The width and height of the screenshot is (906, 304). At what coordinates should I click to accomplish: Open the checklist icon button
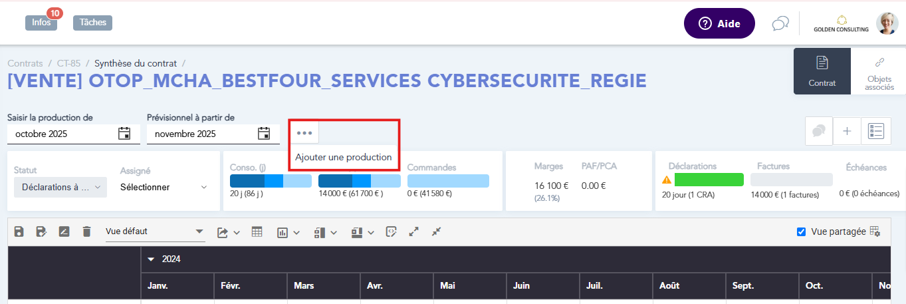876,132
